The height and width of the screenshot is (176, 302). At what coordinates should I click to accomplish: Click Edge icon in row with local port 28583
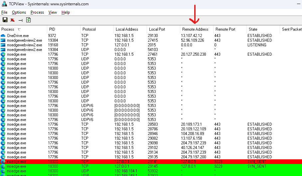(3, 124)
